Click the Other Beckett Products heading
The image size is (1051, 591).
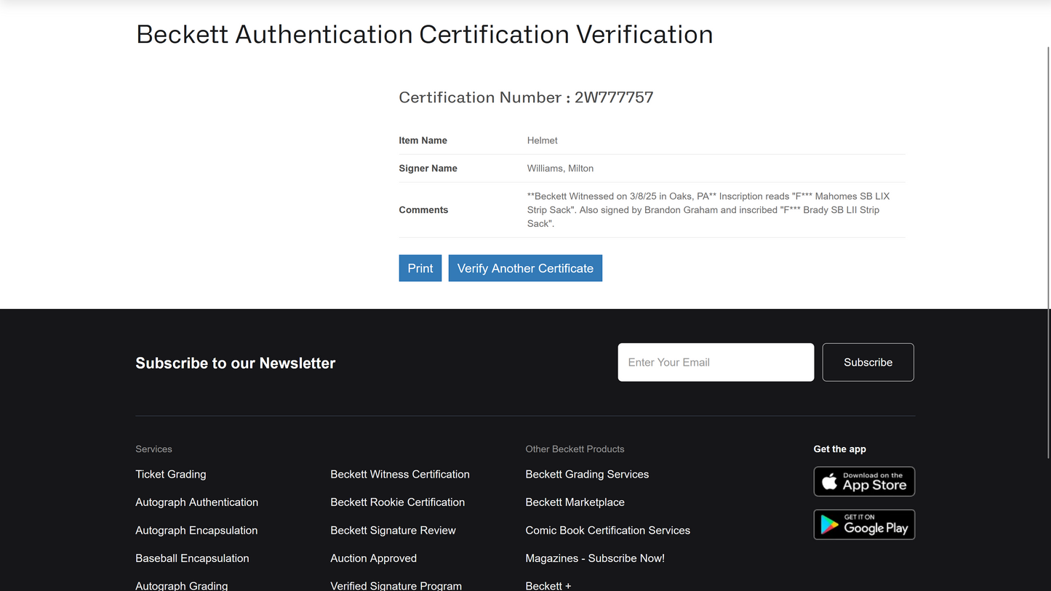pyautogui.click(x=575, y=449)
